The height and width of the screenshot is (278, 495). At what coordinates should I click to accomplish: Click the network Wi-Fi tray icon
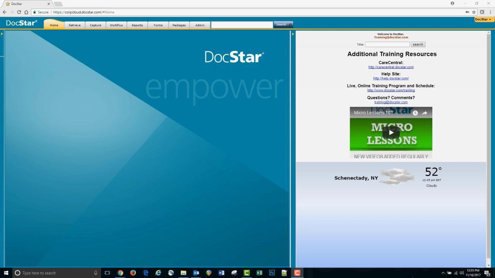click(456, 273)
